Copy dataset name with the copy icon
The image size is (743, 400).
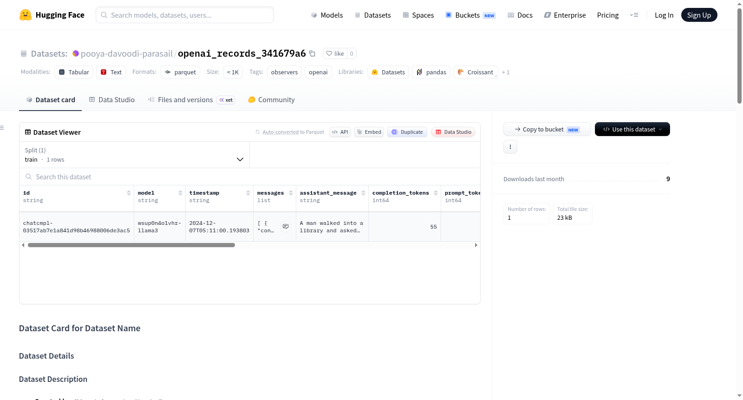[x=312, y=53]
